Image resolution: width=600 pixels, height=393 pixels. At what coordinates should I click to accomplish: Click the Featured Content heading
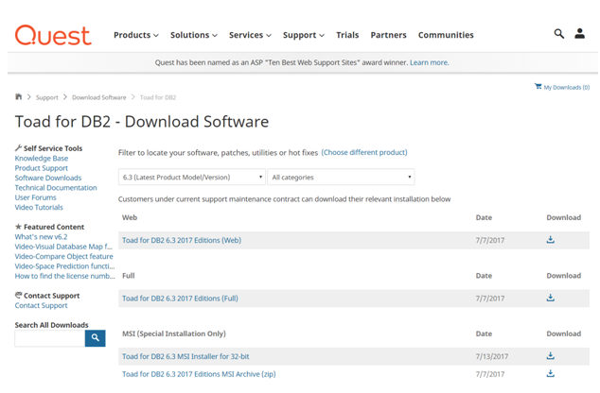click(x=49, y=227)
